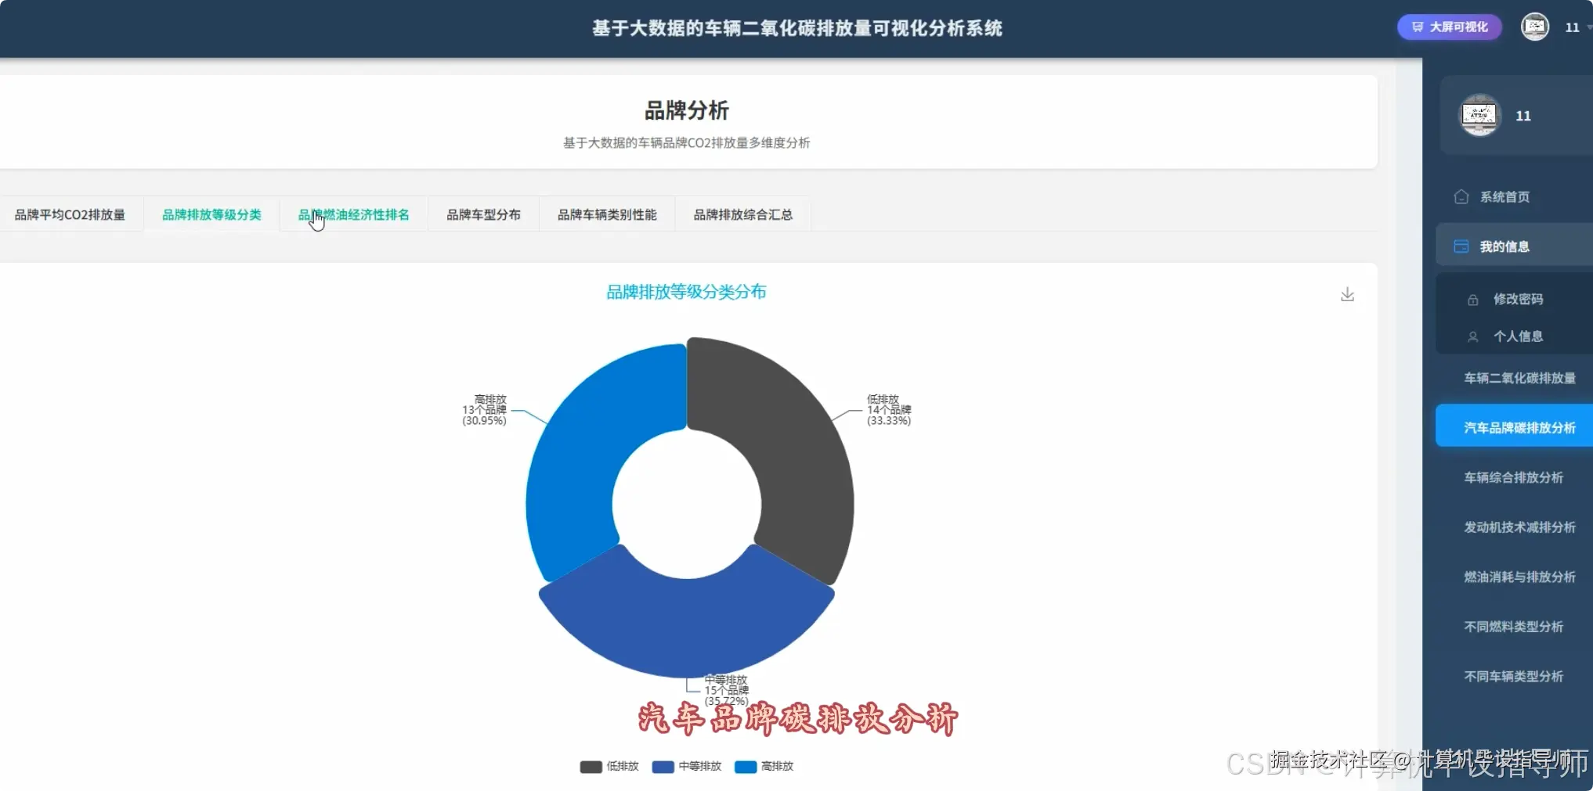Expand the 车辆二氧化碳排放量 sidebar section
Image resolution: width=1593 pixels, height=791 pixels.
coord(1519,378)
